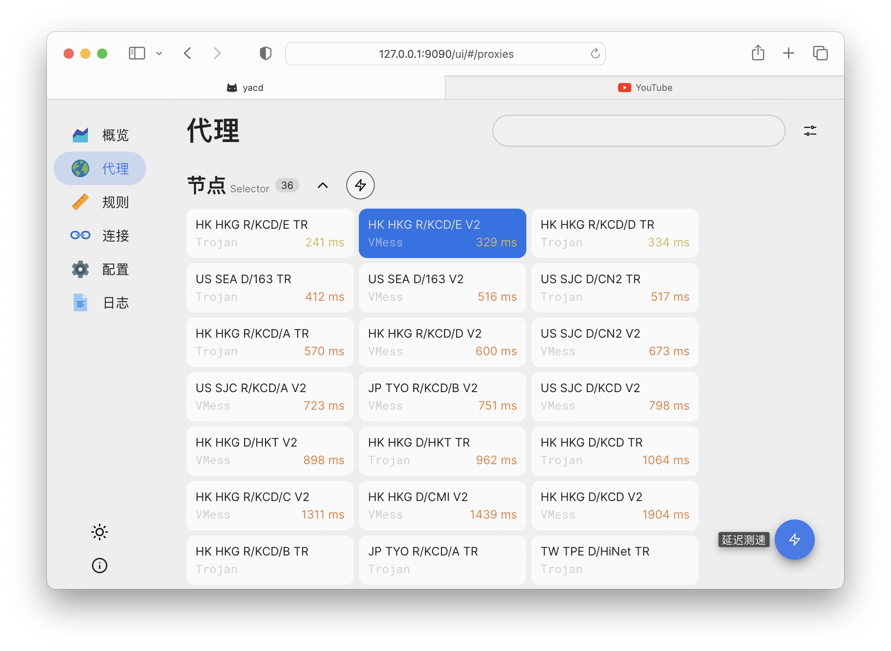This screenshot has width=891, height=651.
Task: Reload the page with refresh icon
Action: (595, 54)
